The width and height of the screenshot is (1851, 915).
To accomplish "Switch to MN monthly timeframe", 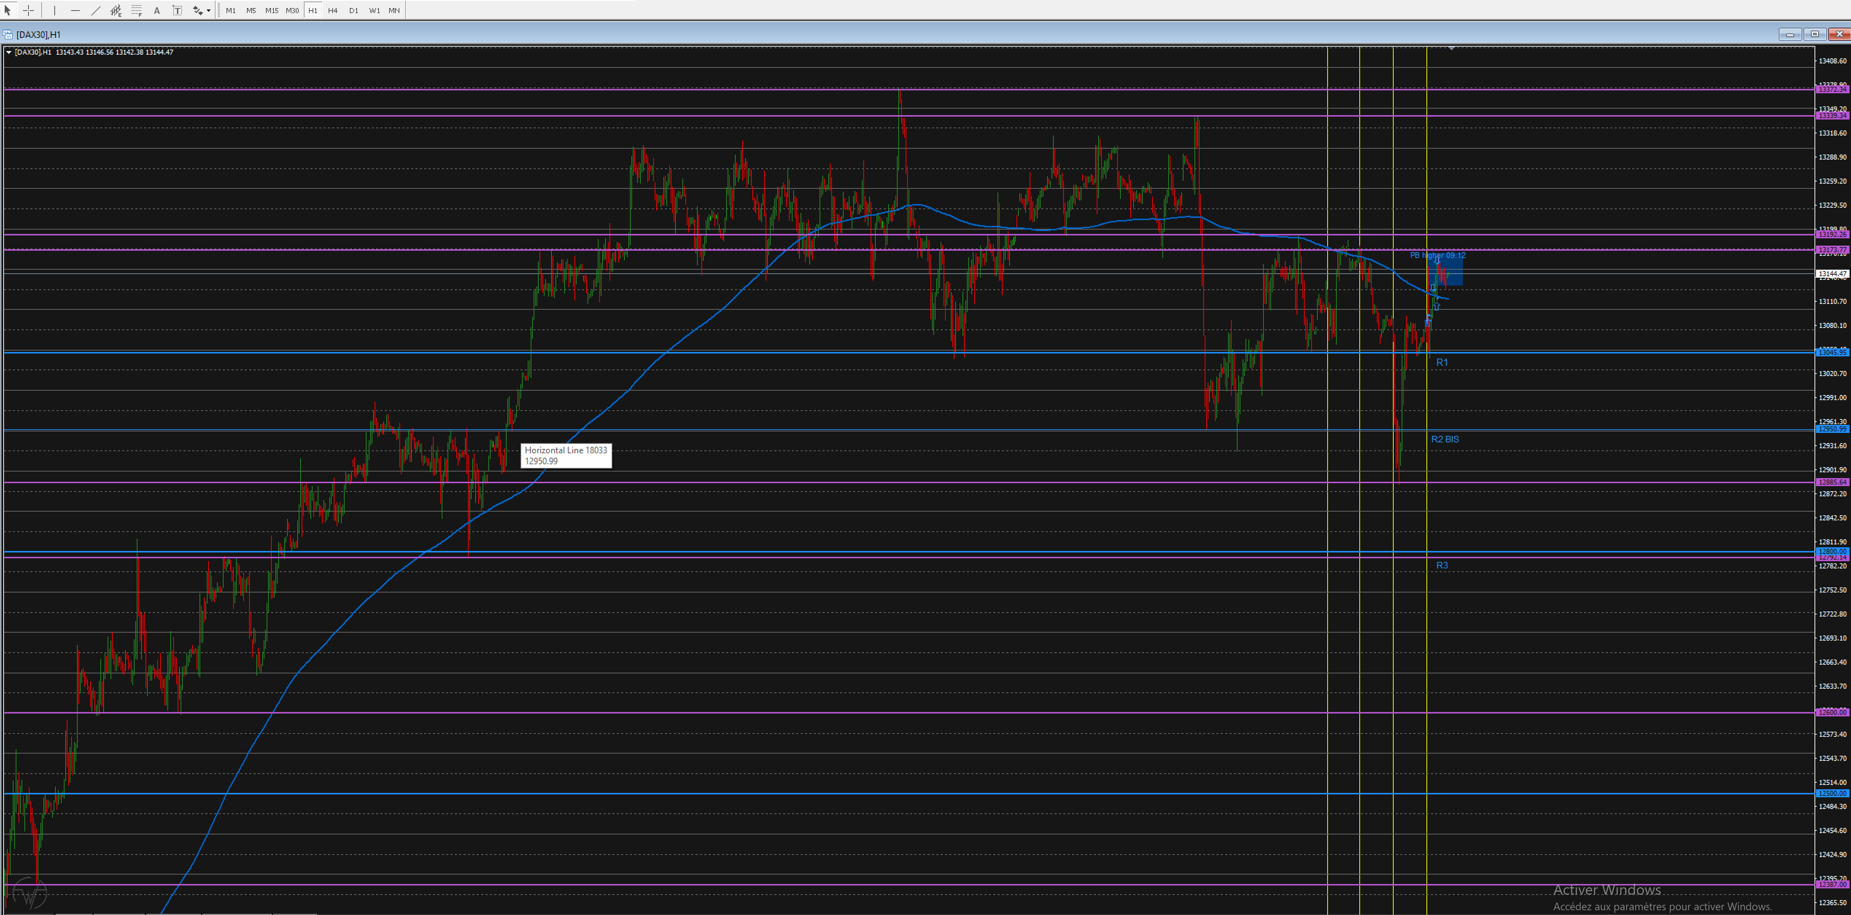I will 395,10.
